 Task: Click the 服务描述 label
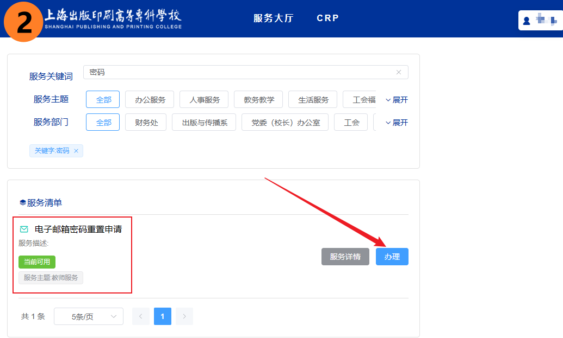pyautogui.click(x=33, y=244)
